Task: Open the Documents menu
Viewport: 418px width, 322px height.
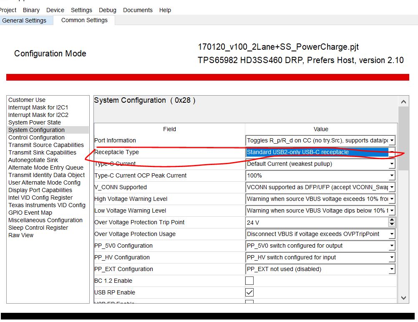Action: point(138,10)
